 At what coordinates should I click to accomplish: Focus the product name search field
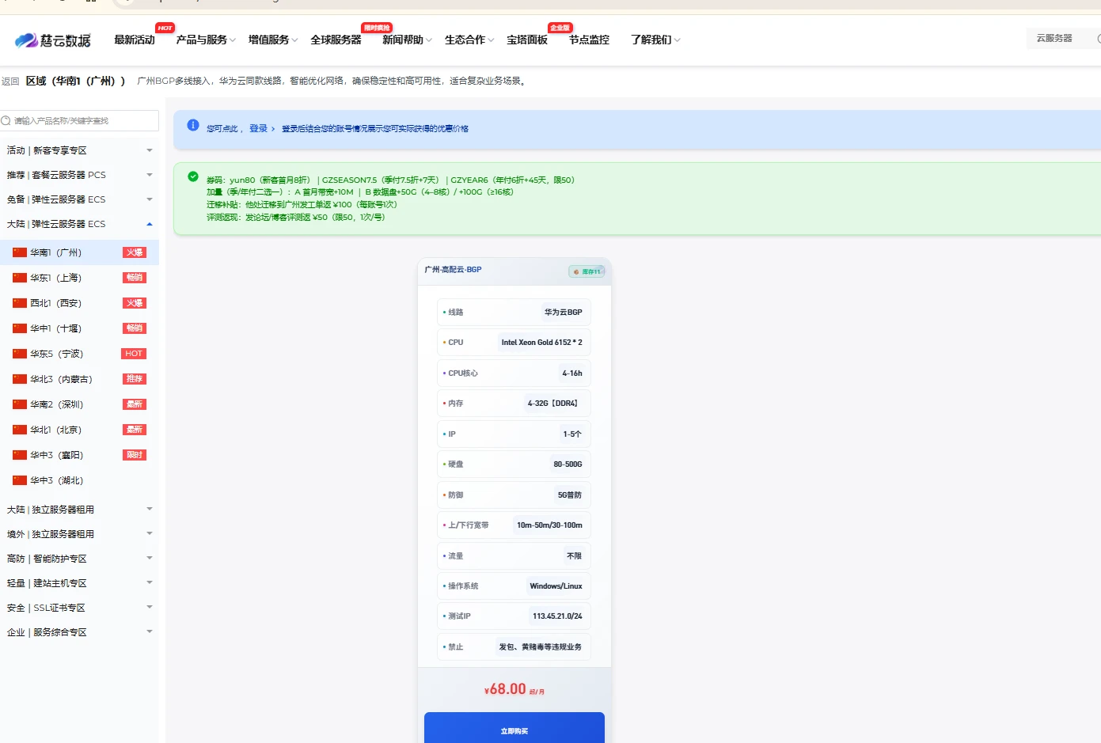coord(83,121)
